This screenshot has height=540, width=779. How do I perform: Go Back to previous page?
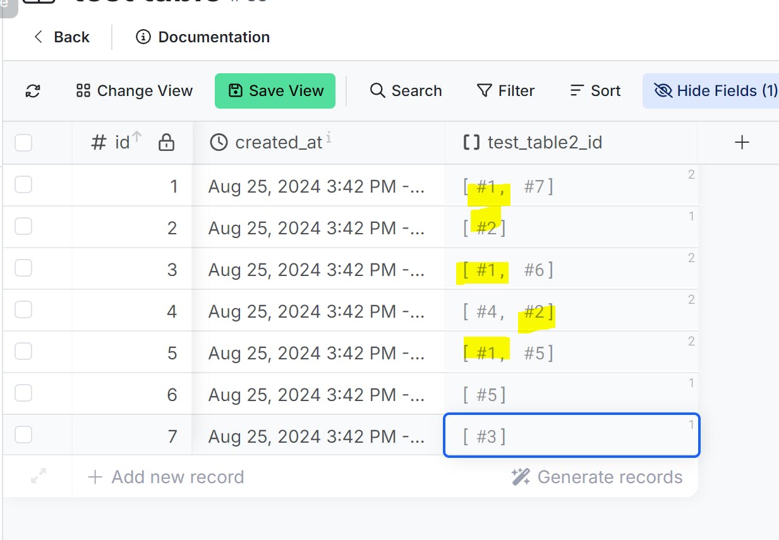coord(61,37)
